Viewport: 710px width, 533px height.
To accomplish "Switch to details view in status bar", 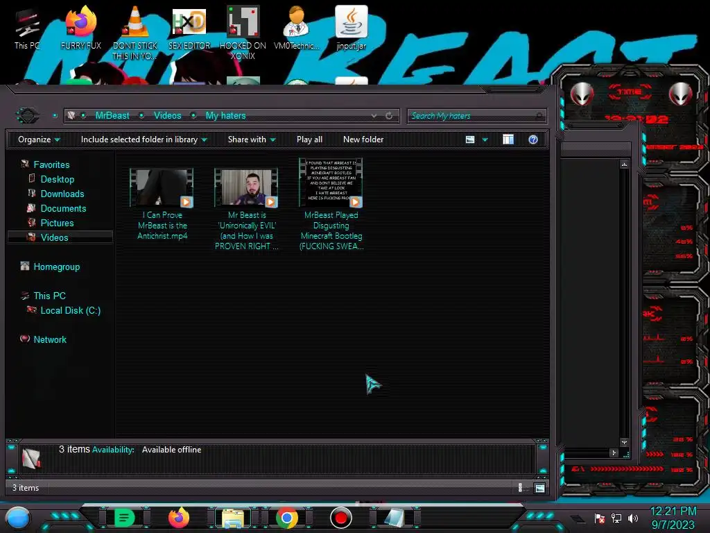I will (x=520, y=488).
